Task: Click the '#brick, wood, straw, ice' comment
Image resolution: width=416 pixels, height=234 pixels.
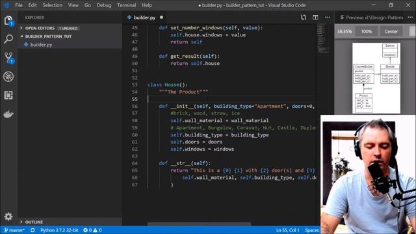Action: click(205, 113)
